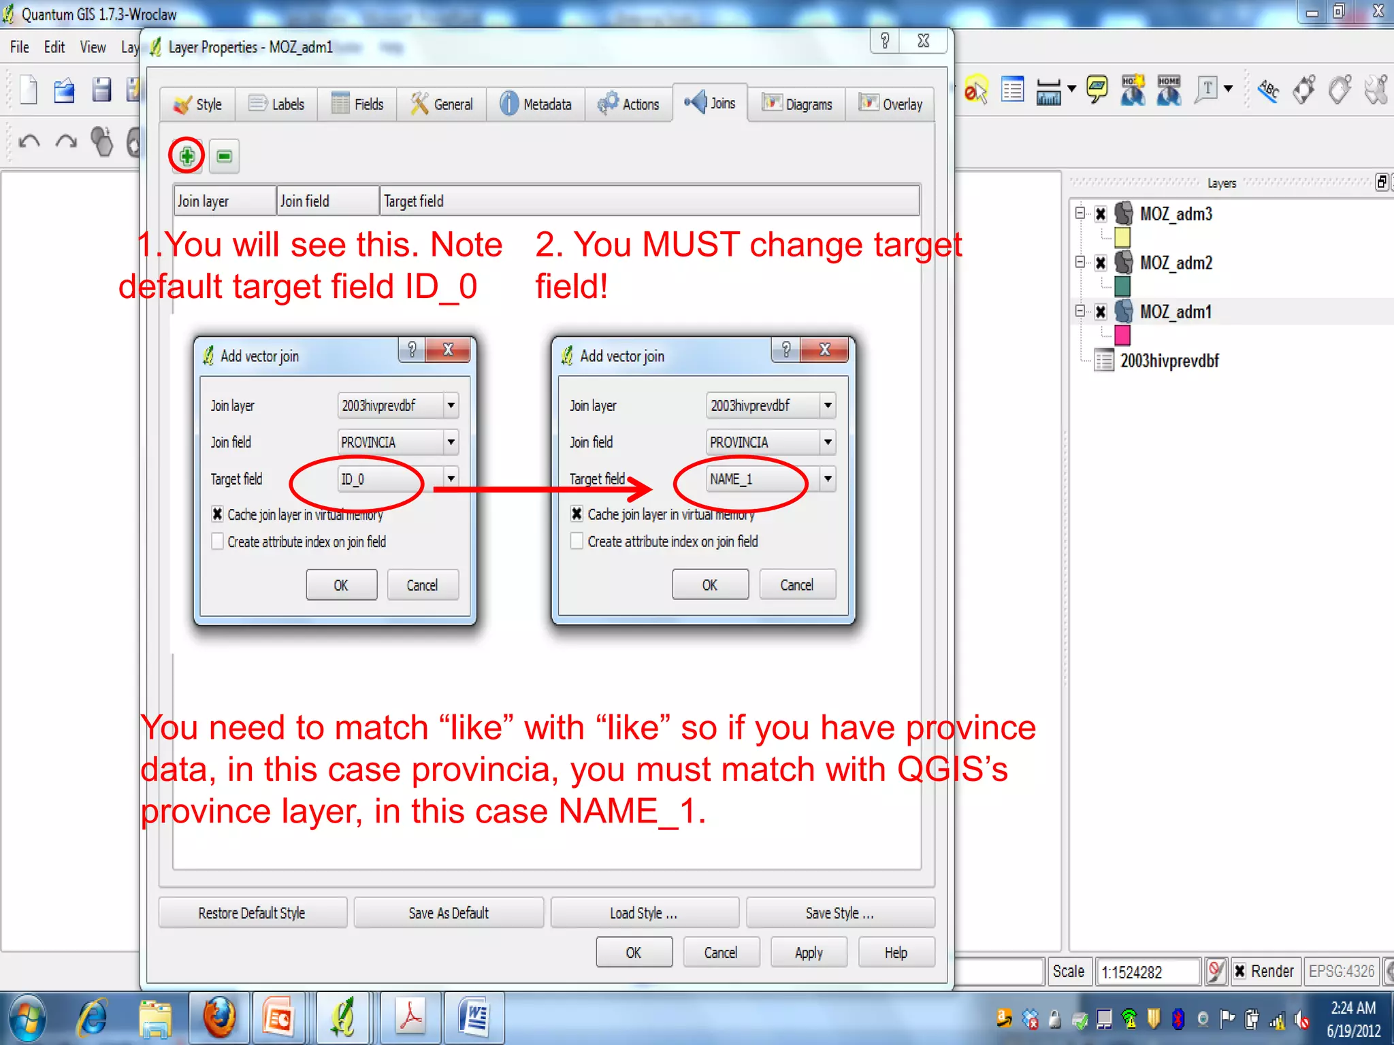Click the teal MOZ_adm2 color swatch
This screenshot has width=1394, height=1045.
1122,286
